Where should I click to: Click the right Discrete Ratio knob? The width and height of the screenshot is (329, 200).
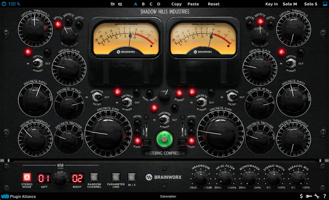coord(294,99)
